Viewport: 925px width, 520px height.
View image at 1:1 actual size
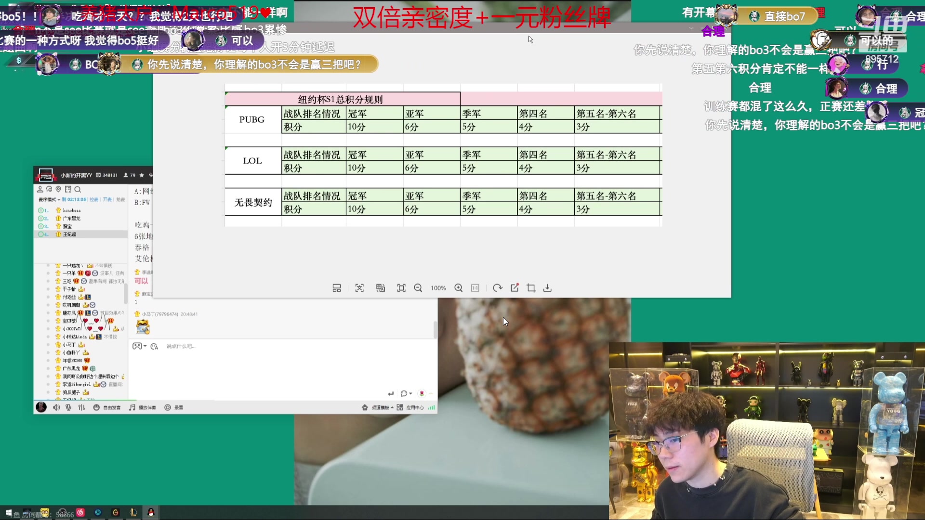(475, 288)
